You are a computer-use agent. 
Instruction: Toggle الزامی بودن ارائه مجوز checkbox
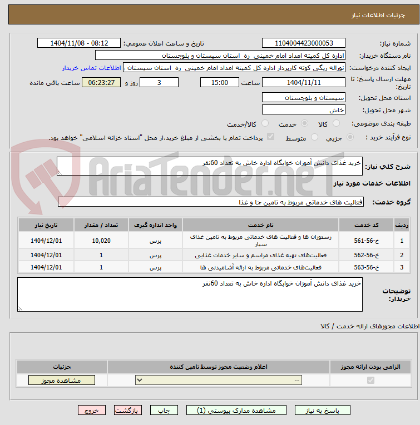click(x=370, y=380)
